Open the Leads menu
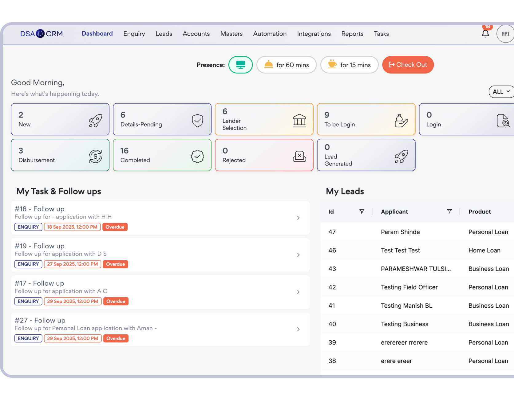The image size is (514, 400). coord(164,34)
